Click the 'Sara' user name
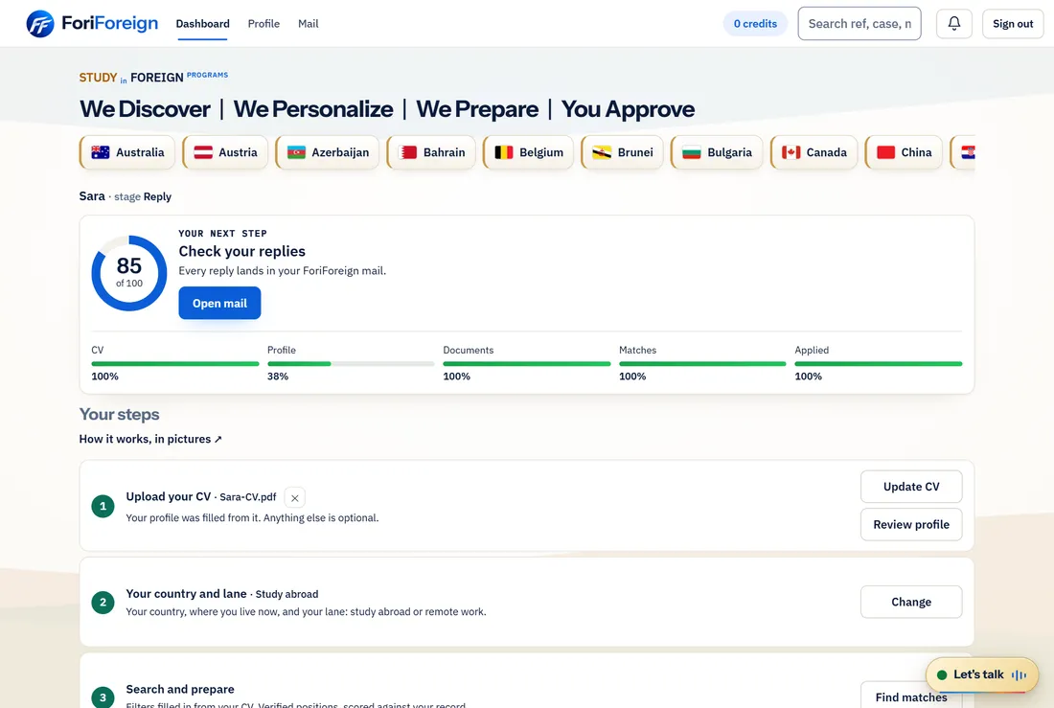1054x708 pixels. click(92, 196)
